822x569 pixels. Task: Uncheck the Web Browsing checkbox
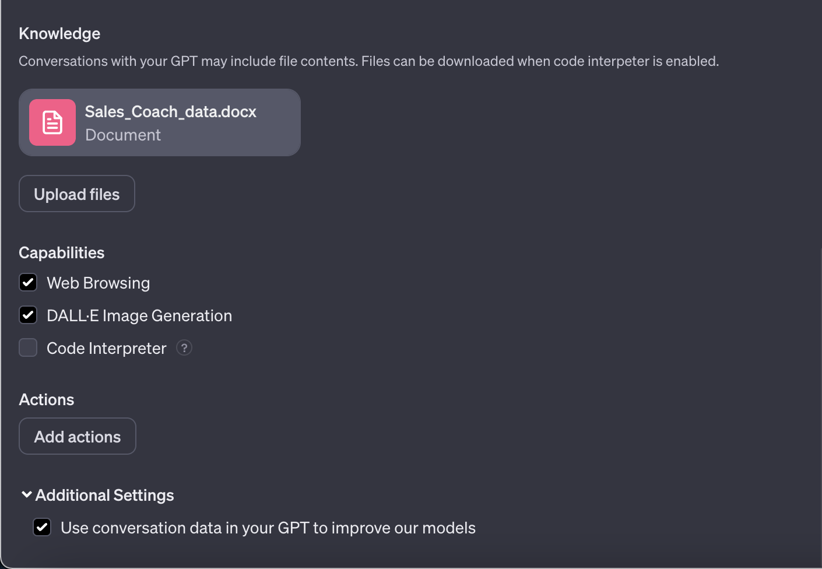(x=28, y=283)
